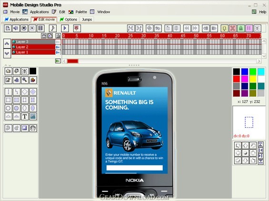Open the Help menu
Image resolution: width=269 pixels, height=201 pixels.
[262, 12]
